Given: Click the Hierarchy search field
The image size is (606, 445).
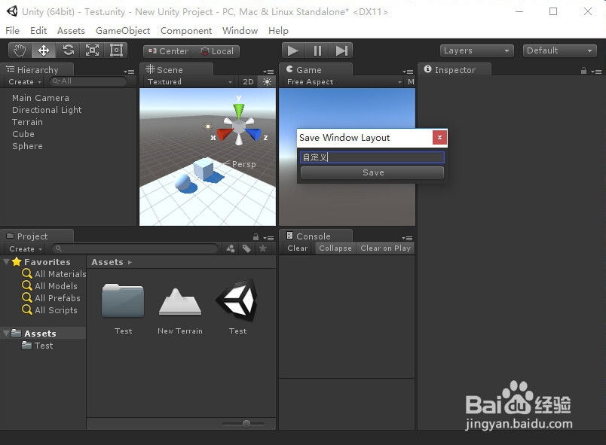Looking at the screenshot, I should 88,81.
